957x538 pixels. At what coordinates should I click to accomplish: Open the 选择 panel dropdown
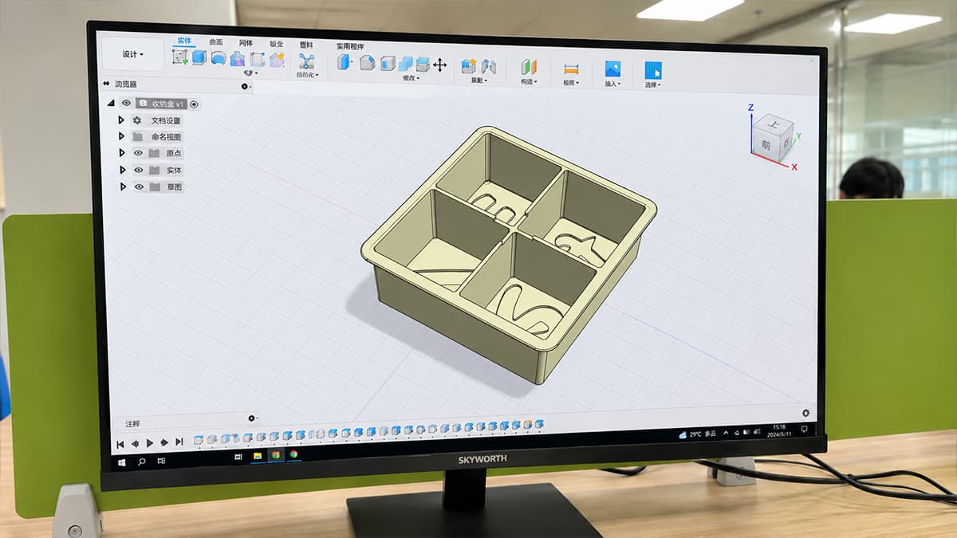pyautogui.click(x=653, y=84)
